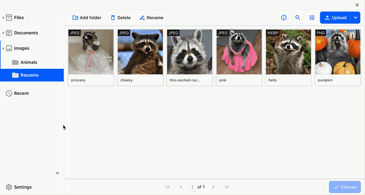
Task: Select the pumpkin PNG thumbnail
Action: click(x=337, y=52)
